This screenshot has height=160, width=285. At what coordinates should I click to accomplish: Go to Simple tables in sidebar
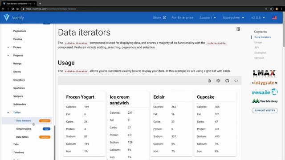[24, 129]
